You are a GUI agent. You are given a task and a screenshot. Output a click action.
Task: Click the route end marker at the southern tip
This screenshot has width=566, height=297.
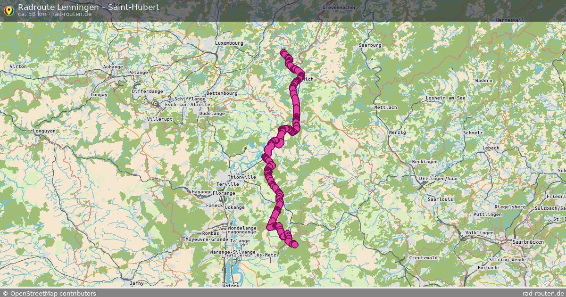[294, 244]
